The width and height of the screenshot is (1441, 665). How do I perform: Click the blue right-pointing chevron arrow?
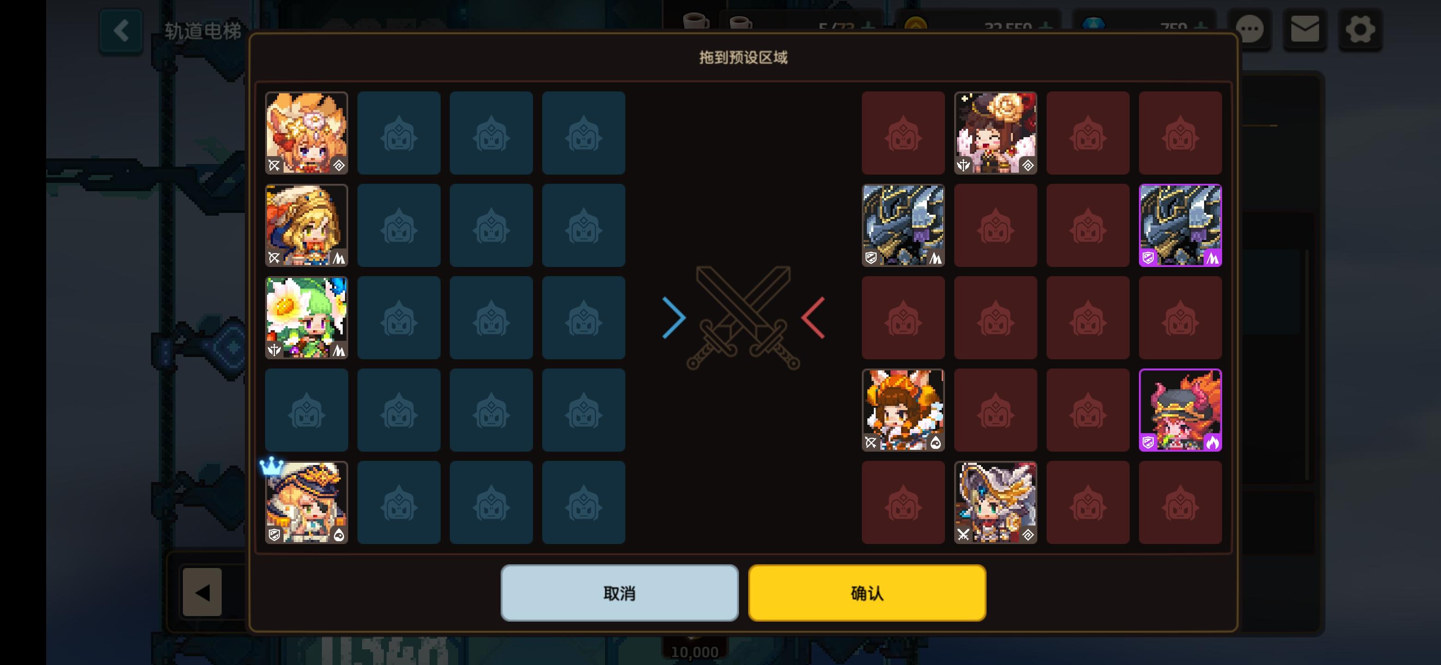[x=674, y=318]
